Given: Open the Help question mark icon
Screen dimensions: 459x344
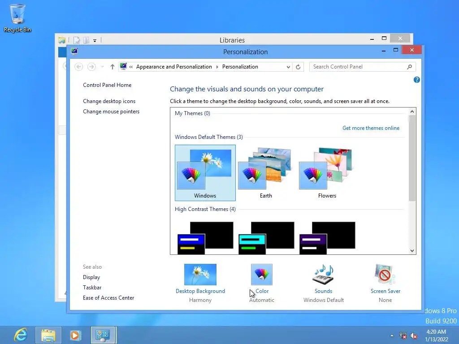Looking at the screenshot, I should click(416, 80).
